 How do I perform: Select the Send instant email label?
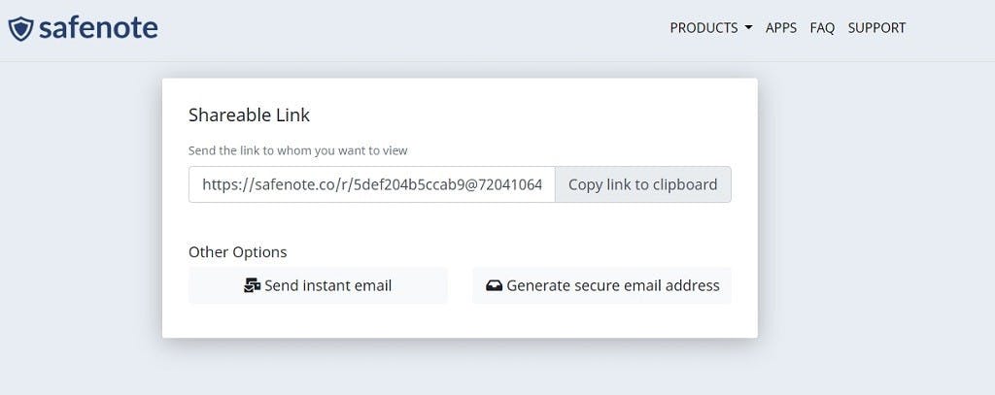327,285
